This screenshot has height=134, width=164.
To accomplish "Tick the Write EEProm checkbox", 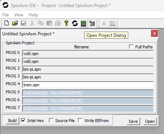I will (x=80, y=120).
